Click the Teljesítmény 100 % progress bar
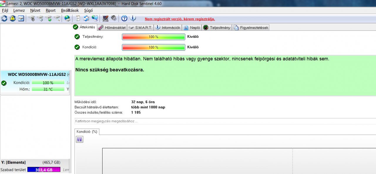 (154, 37)
